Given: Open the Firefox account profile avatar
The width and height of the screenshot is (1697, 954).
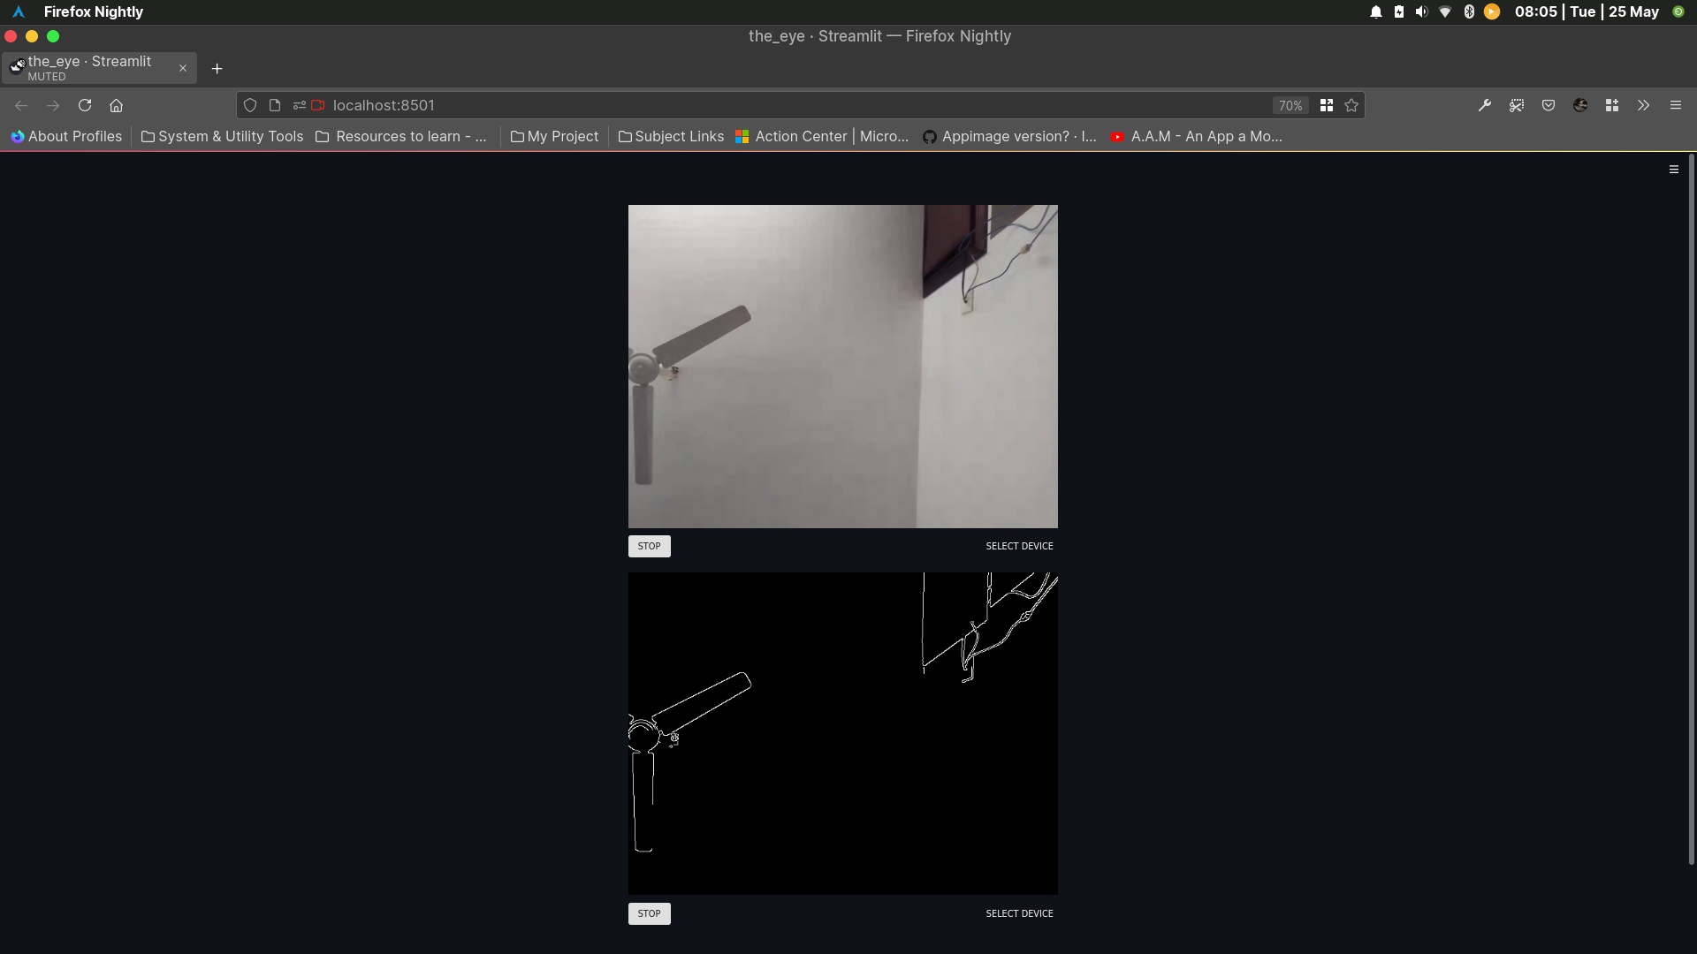Looking at the screenshot, I should pos(1580,105).
